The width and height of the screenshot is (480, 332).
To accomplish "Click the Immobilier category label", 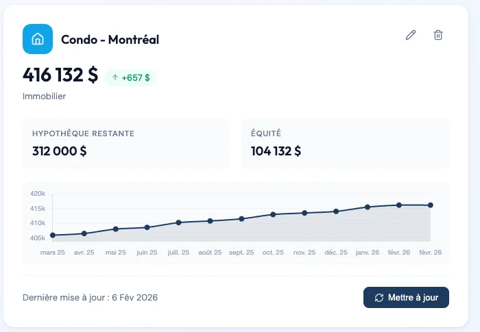I will pyautogui.click(x=44, y=97).
